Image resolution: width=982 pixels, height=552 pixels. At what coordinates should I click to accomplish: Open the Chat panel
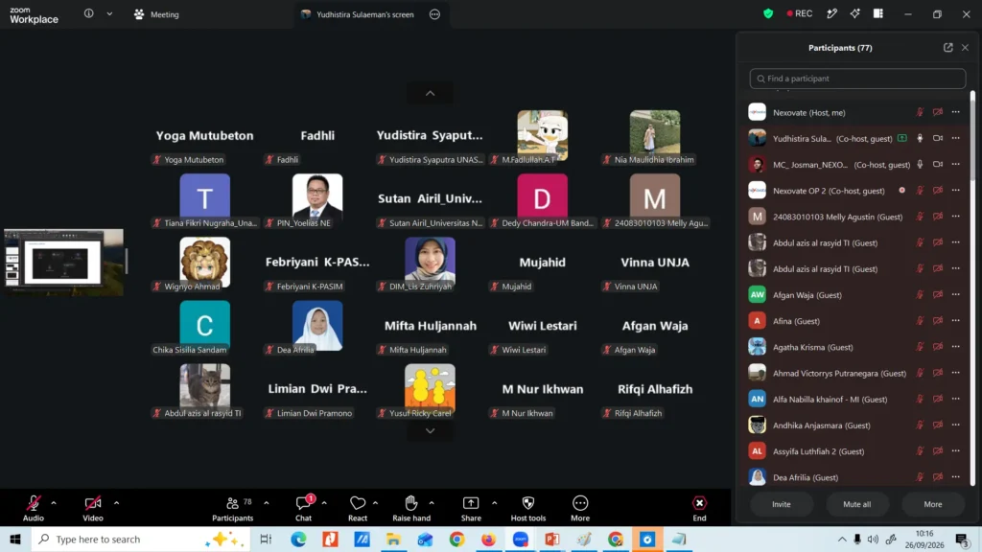pyautogui.click(x=304, y=508)
